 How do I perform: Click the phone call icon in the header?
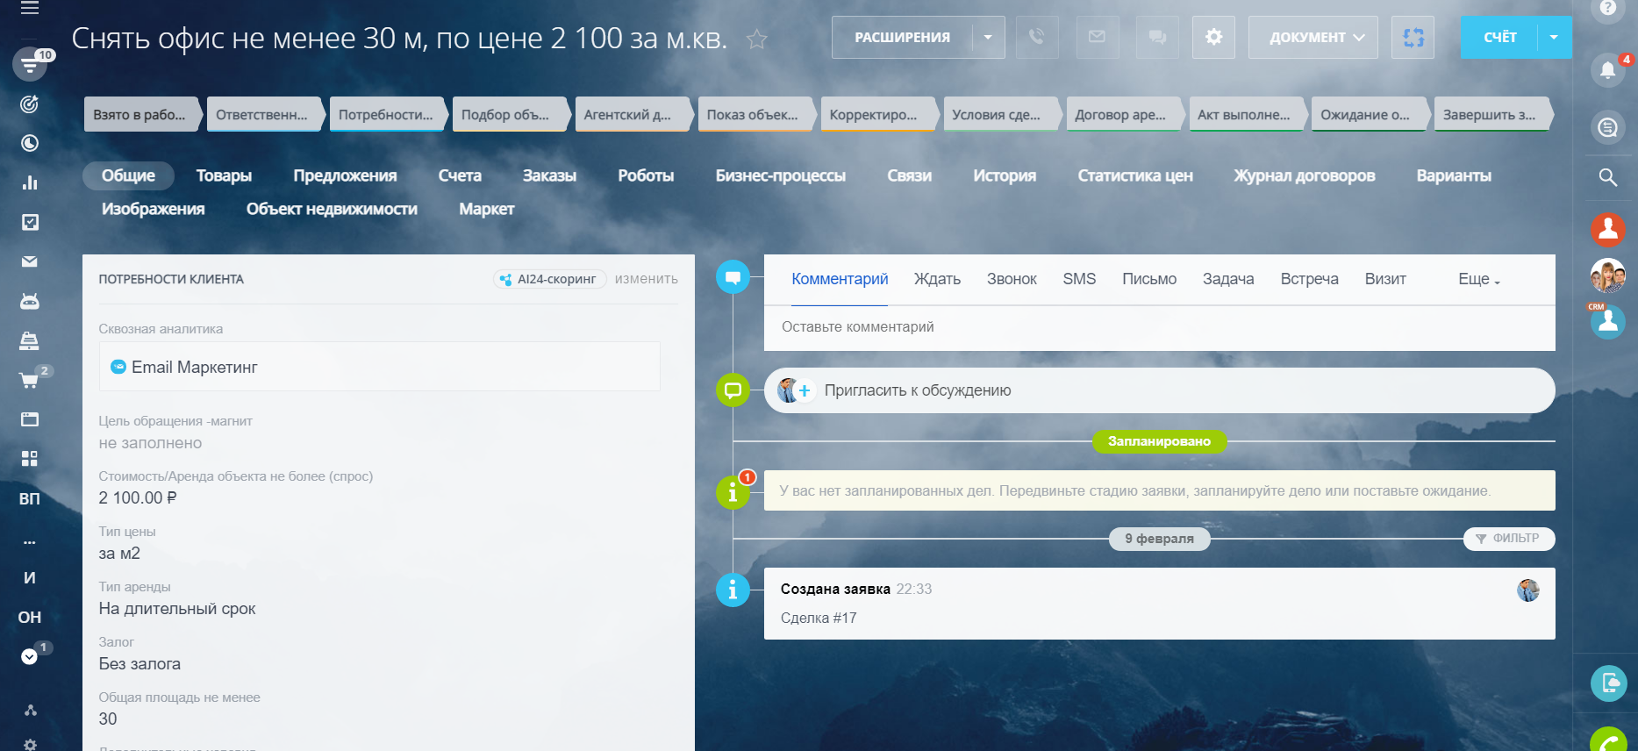[x=1036, y=37]
